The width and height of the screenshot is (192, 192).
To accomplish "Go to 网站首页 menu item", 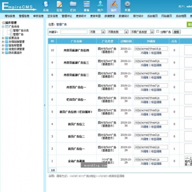I will pyautogui.click(x=167, y=16).
